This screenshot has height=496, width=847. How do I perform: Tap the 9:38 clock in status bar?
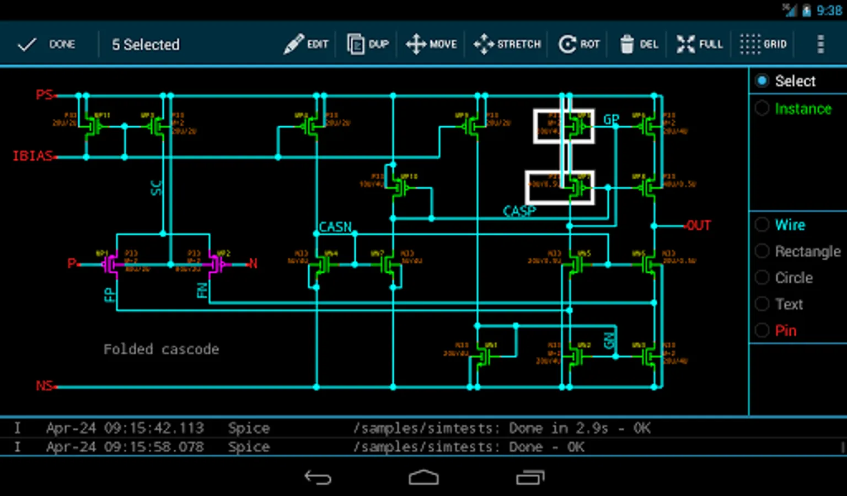point(829,10)
